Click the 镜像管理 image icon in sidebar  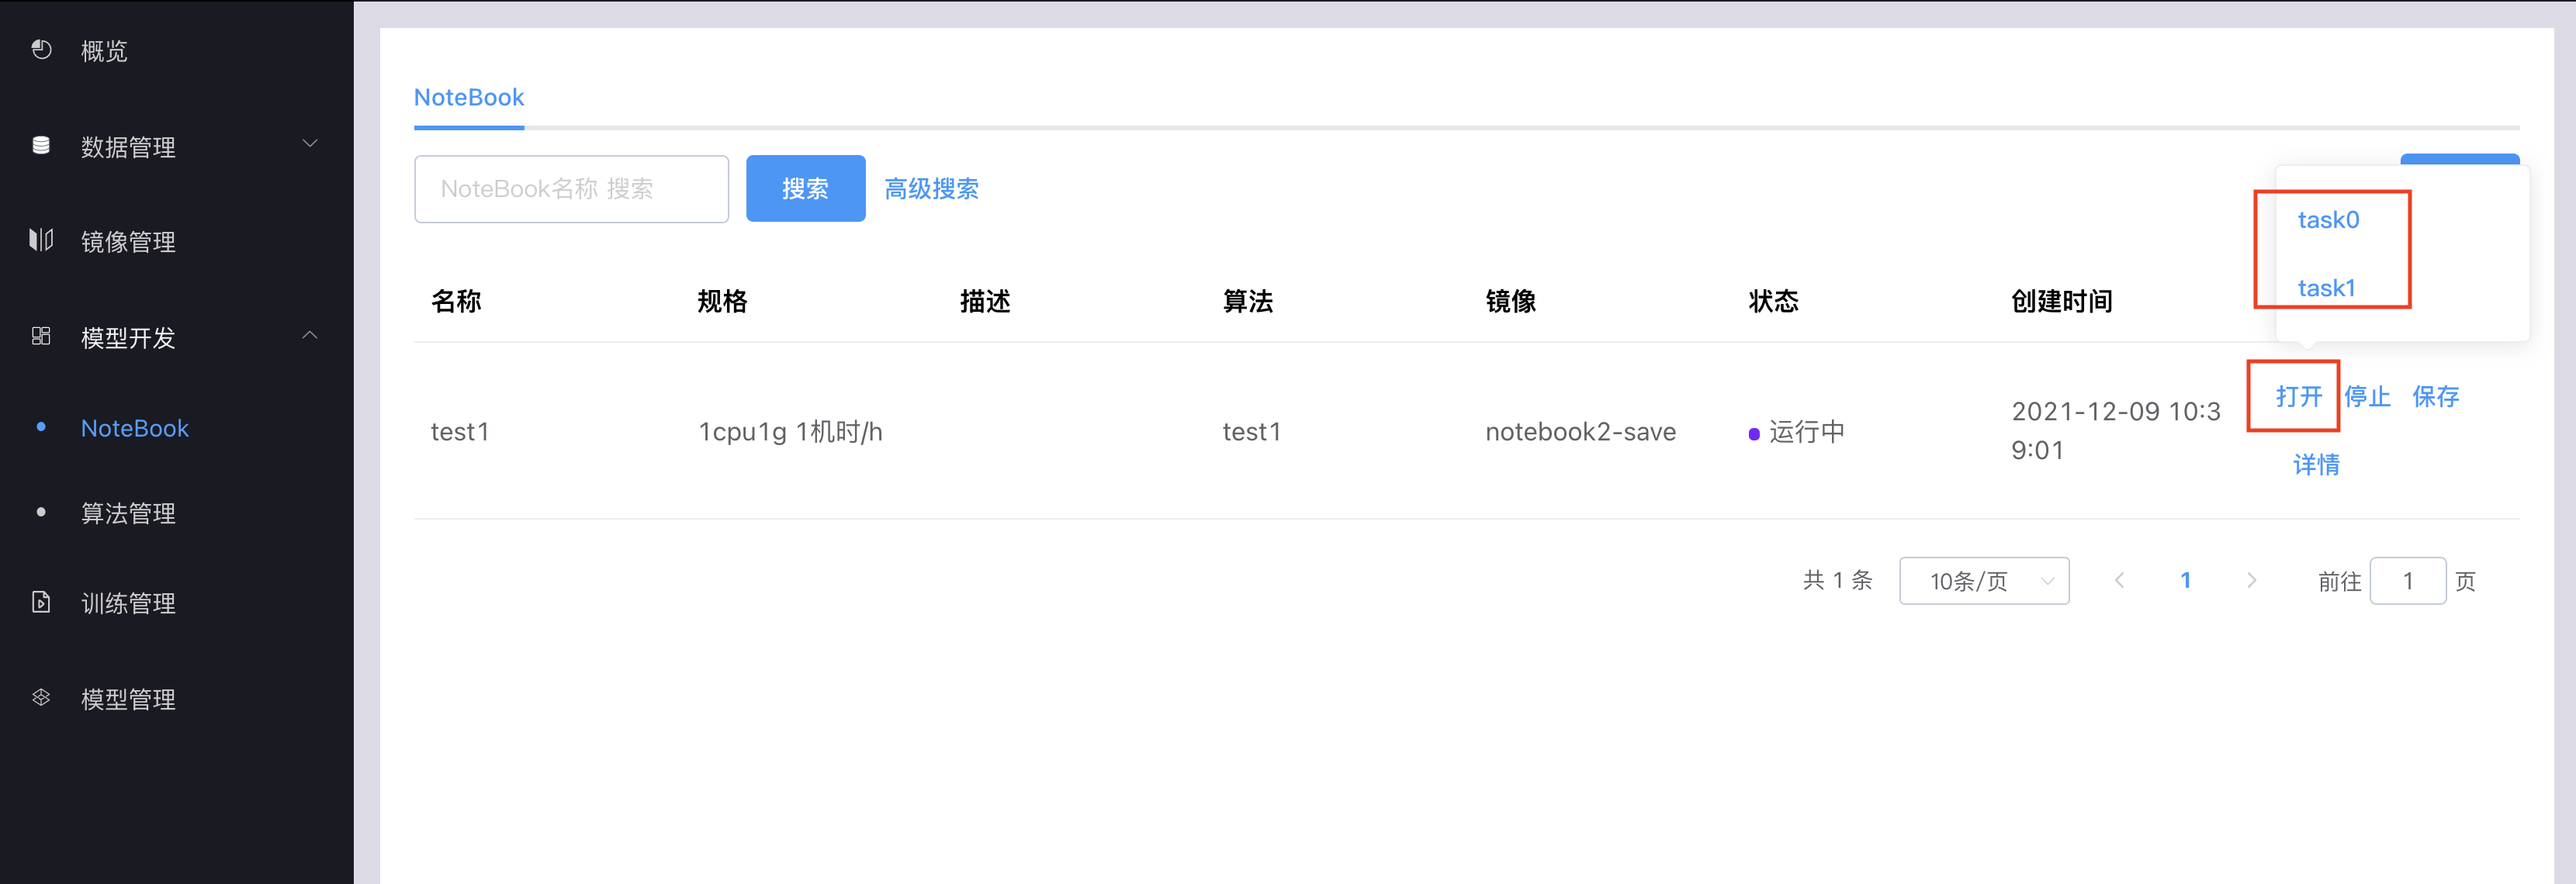pyautogui.click(x=41, y=240)
